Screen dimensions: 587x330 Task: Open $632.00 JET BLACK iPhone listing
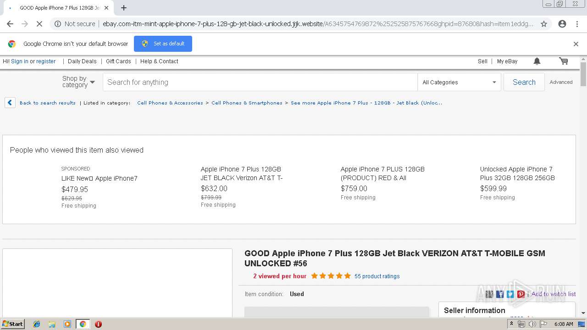[242, 173]
